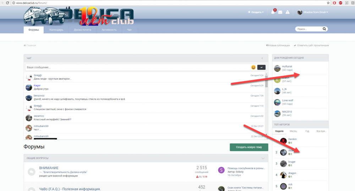Open the Shadow from Omsk user menu
This screenshot has height=191, width=355.
312,12
